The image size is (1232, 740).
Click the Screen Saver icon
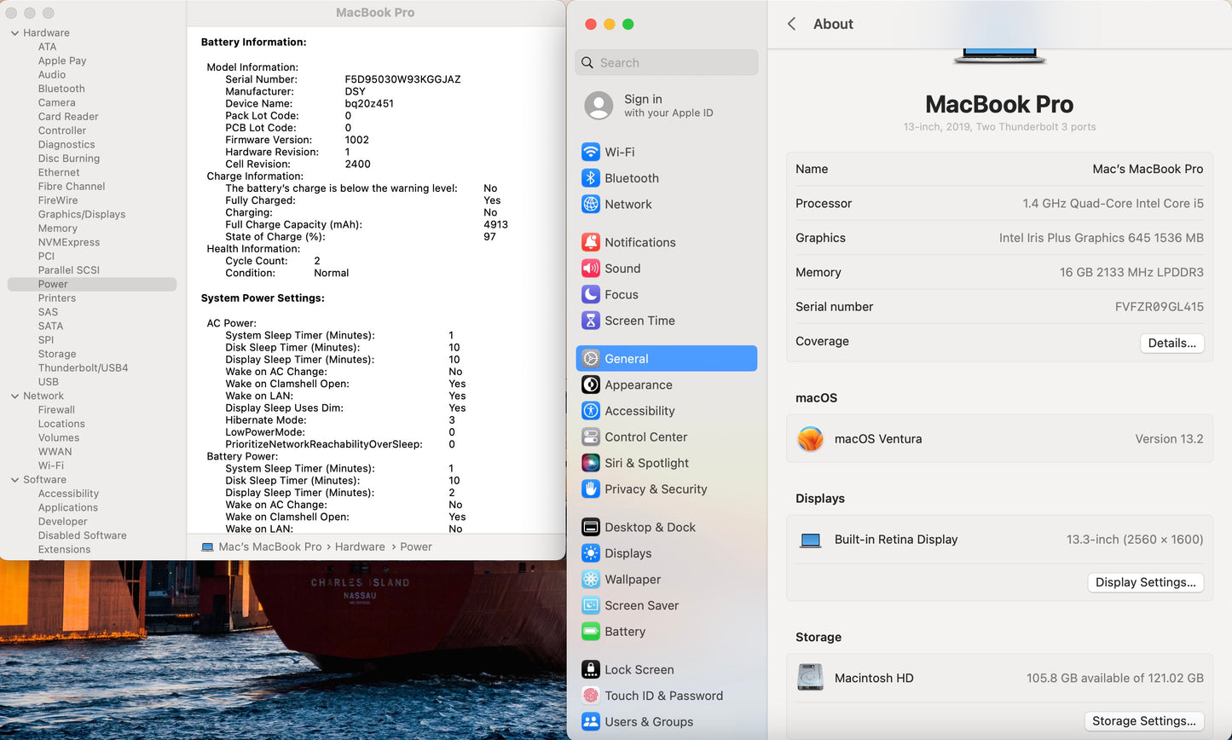[591, 605]
